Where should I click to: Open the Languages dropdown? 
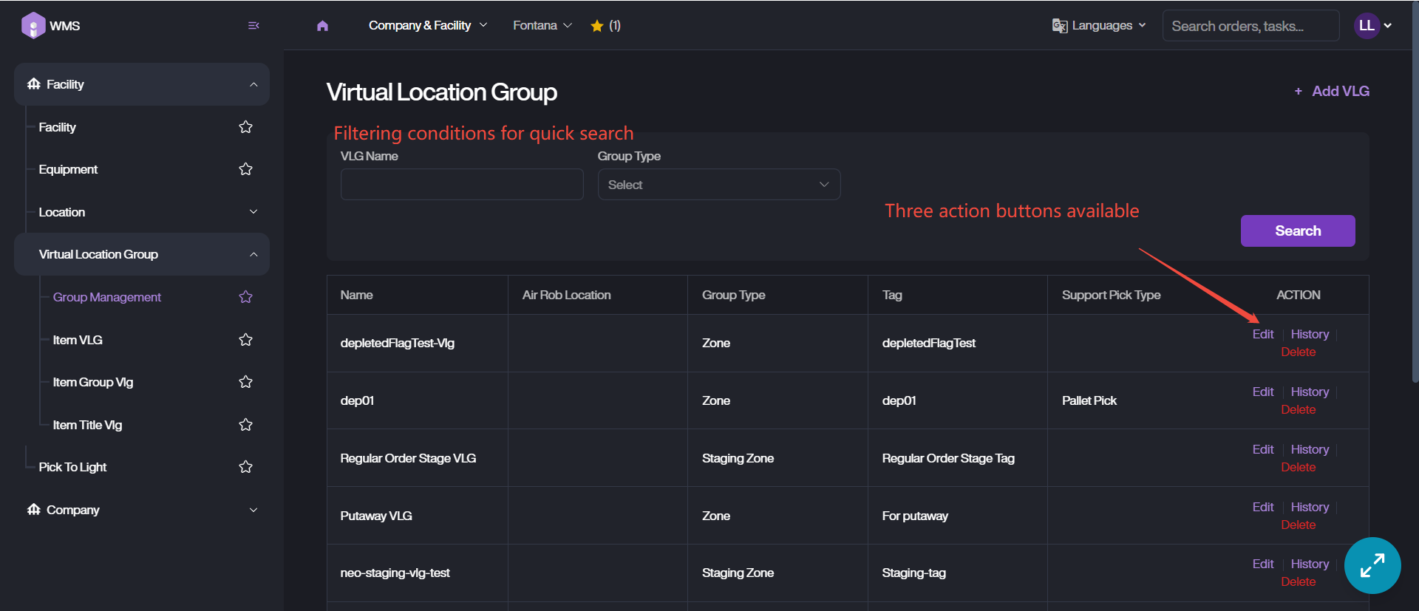(1100, 26)
